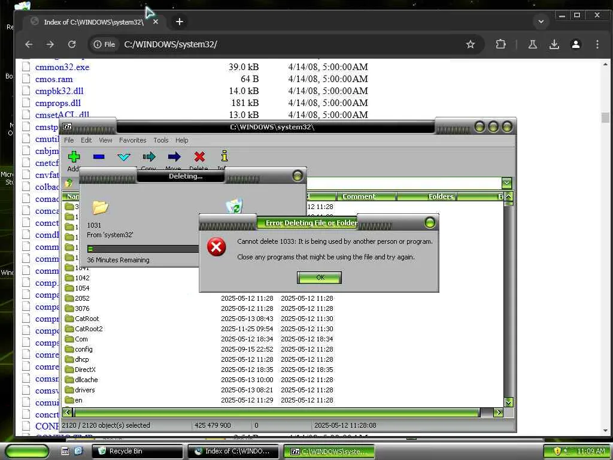Select the config folder row

pyautogui.click(x=283, y=349)
